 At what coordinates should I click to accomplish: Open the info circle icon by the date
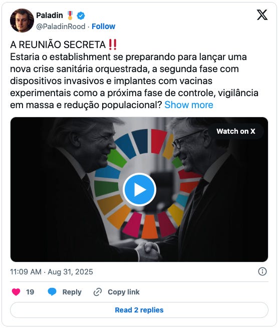tap(262, 271)
